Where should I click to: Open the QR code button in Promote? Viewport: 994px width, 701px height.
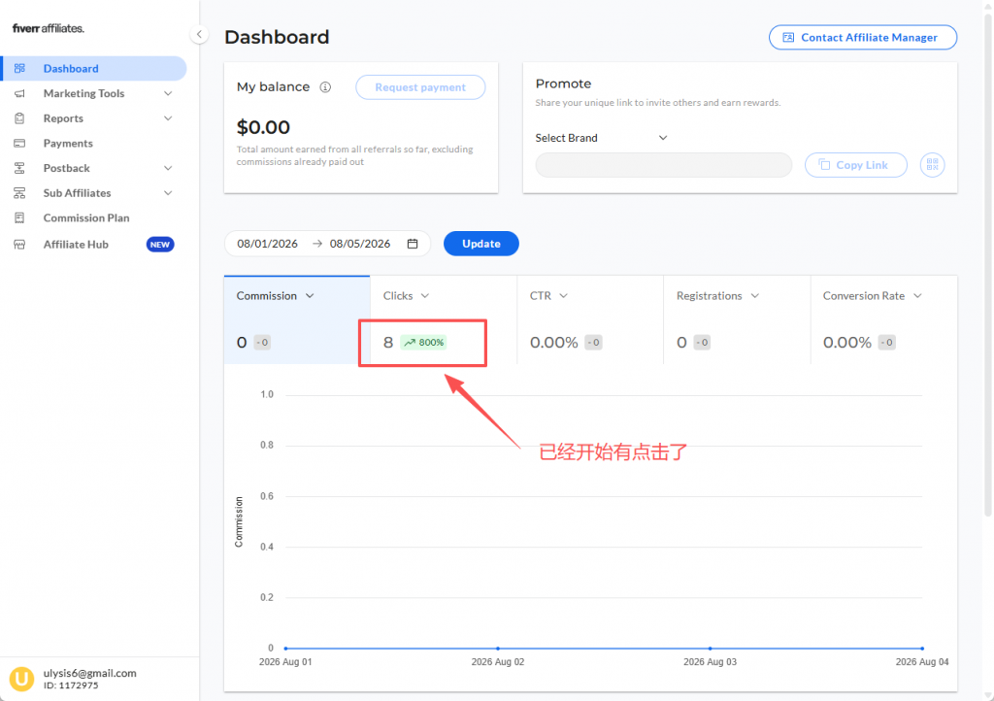932,165
